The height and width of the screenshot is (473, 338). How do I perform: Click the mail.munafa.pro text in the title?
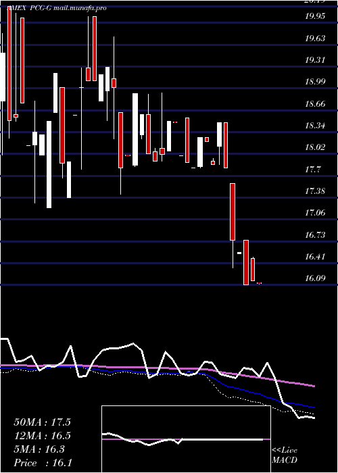(80, 8)
